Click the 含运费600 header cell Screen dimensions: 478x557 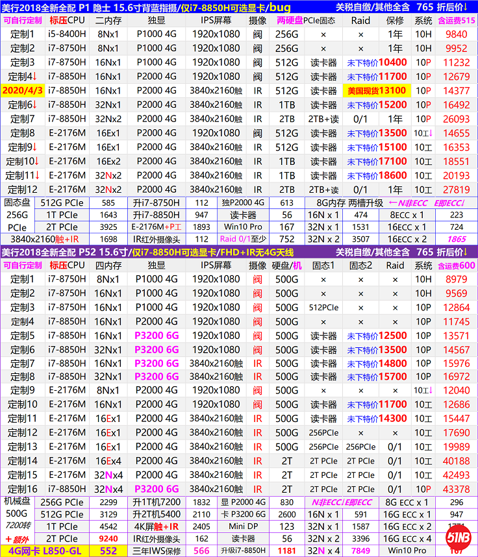(455, 265)
